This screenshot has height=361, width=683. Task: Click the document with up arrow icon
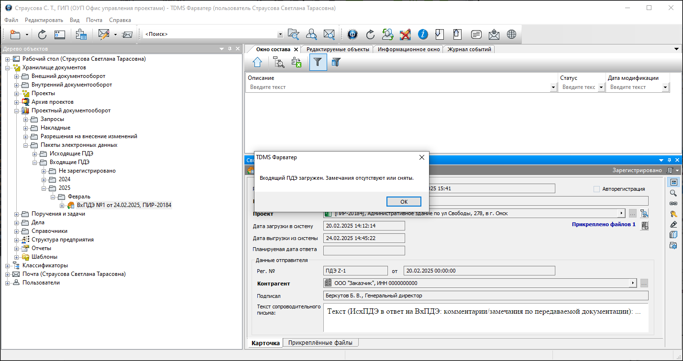coord(458,34)
